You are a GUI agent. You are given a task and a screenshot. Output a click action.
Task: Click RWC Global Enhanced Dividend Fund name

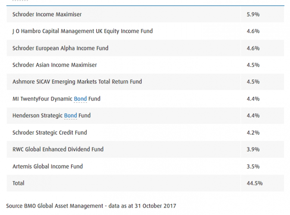(x=58, y=149)
